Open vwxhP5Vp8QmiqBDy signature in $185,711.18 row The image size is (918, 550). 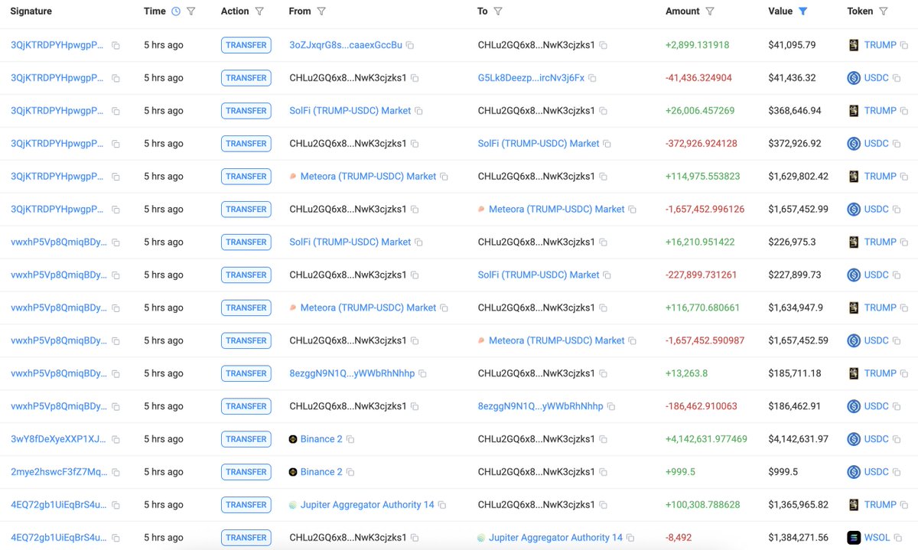(59, 373)
